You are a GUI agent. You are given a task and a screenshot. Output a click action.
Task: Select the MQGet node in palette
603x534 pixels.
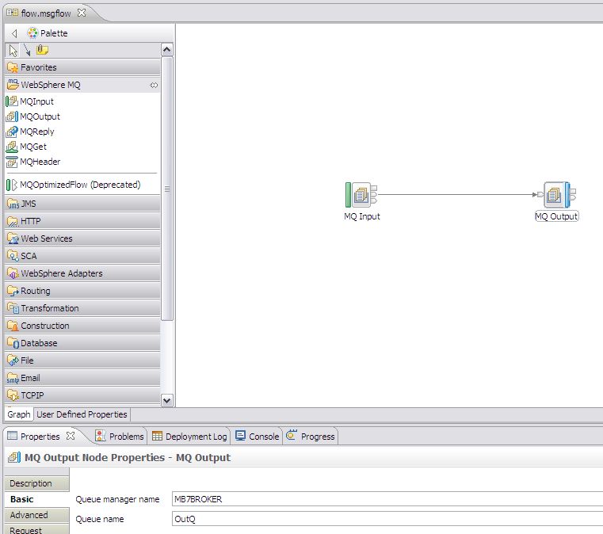click(26, 147)
